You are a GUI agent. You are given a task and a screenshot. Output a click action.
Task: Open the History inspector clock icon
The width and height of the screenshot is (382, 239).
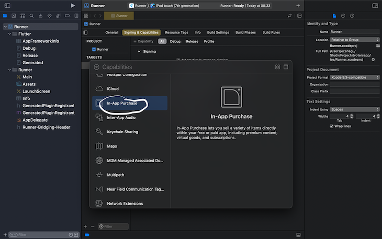pyautogui.click(x=343, y=16)
